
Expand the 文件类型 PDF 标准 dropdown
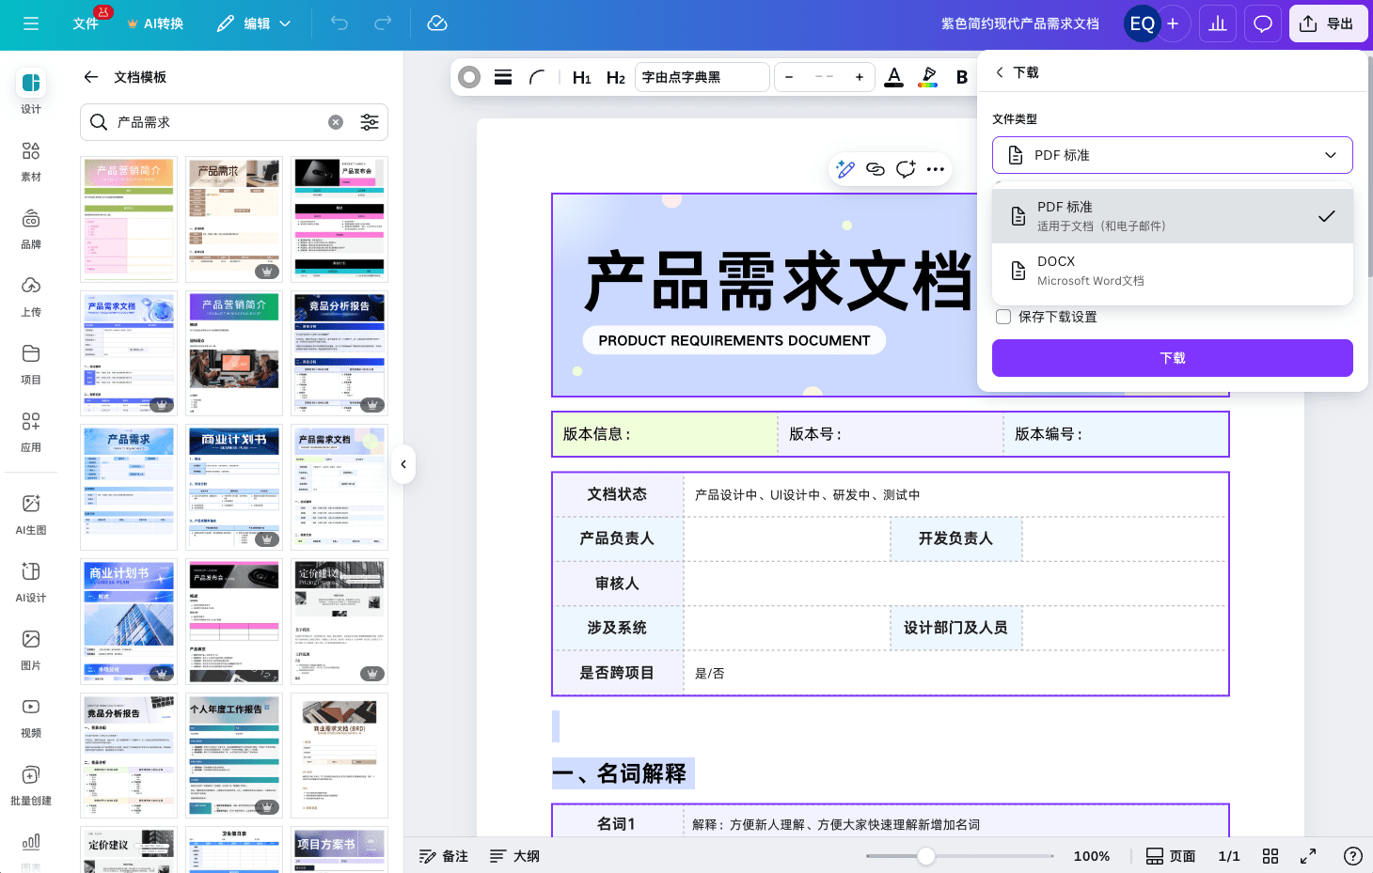pyautogui.click(x=1173, y=155)
